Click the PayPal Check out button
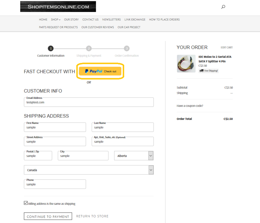260x223 pixels. [100, 71]
